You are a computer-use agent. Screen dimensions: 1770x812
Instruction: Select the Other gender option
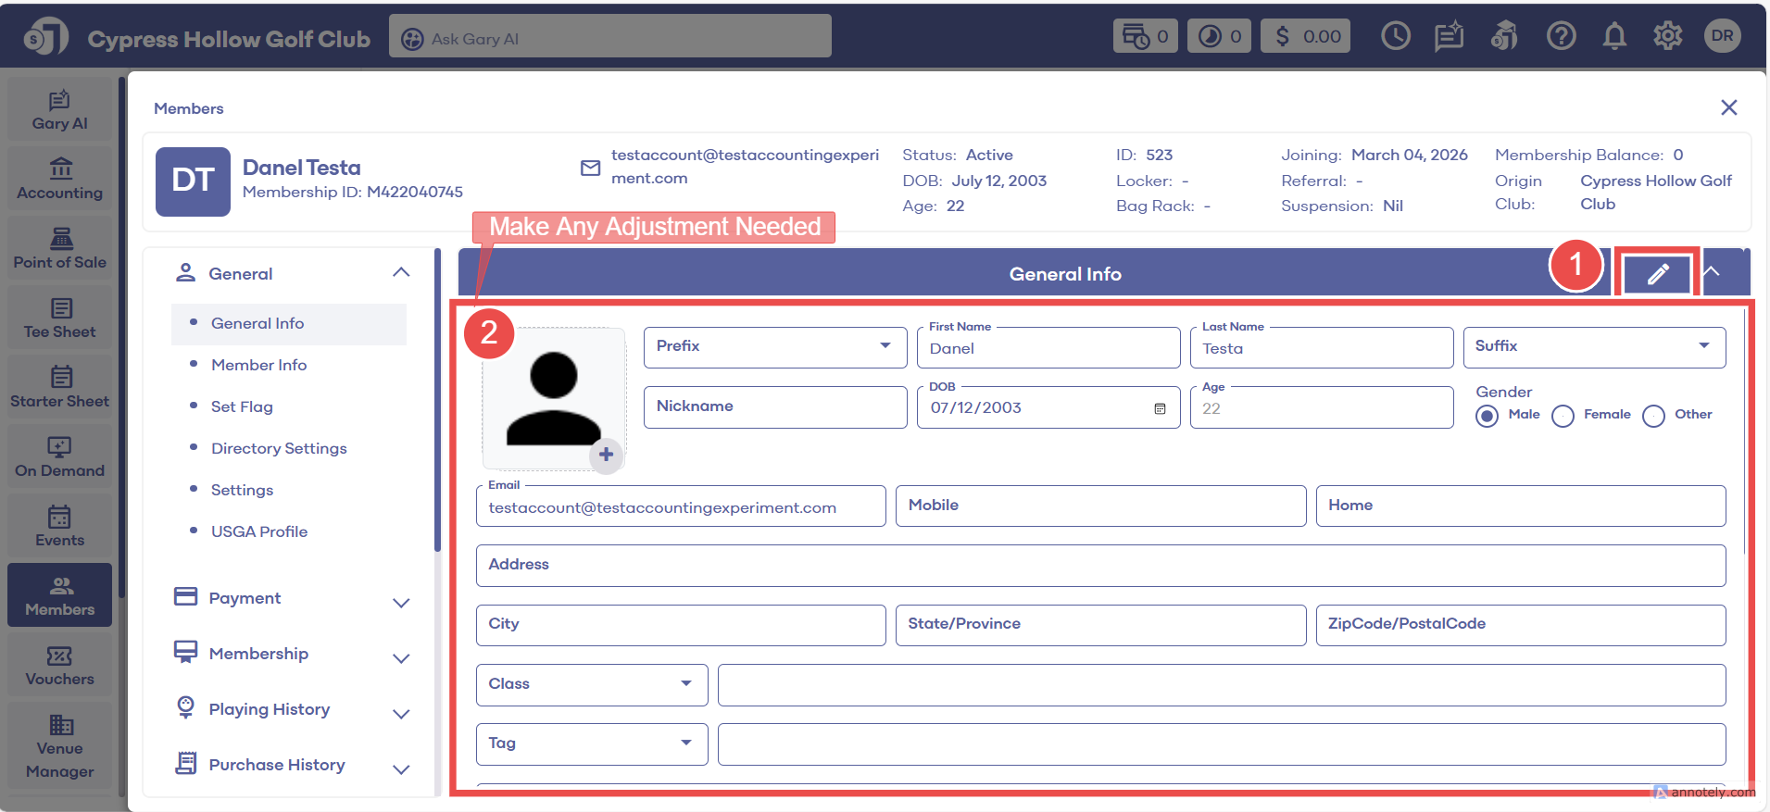(1653, 416)
